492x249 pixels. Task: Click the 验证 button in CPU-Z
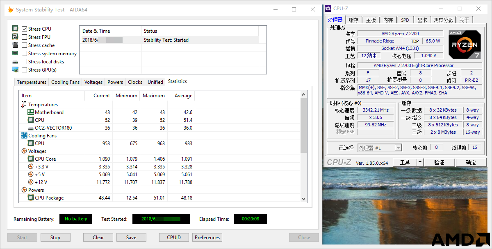click(x=439, y=162)
